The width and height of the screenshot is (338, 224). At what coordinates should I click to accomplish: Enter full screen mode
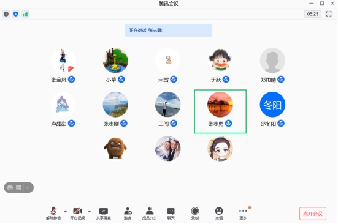(x=329, y=14)
